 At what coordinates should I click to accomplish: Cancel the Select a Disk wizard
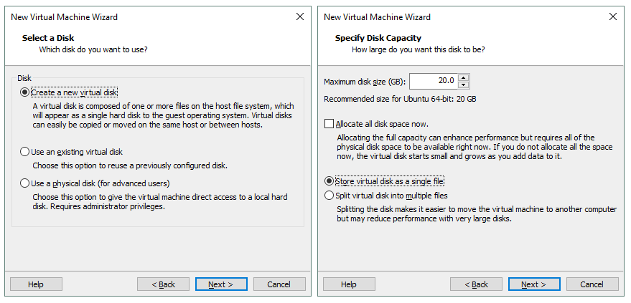(279, 284)
